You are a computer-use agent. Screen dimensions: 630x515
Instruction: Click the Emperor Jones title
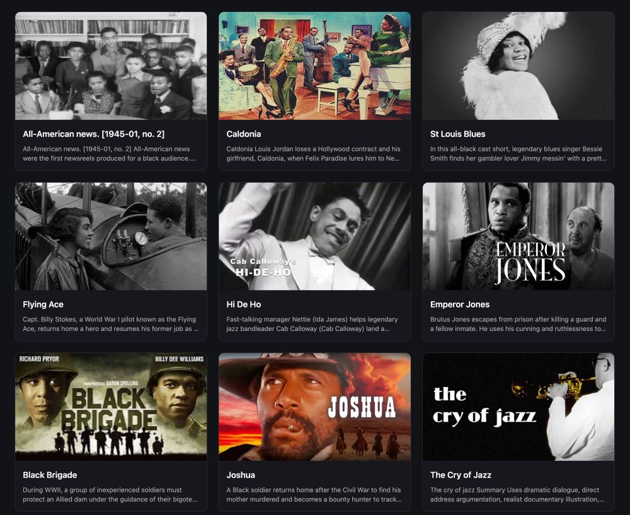460,304
